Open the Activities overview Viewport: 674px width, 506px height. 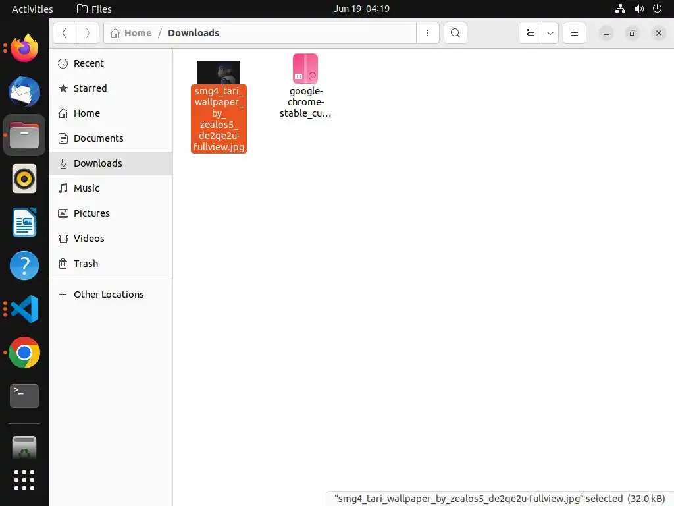click(32, 9)
